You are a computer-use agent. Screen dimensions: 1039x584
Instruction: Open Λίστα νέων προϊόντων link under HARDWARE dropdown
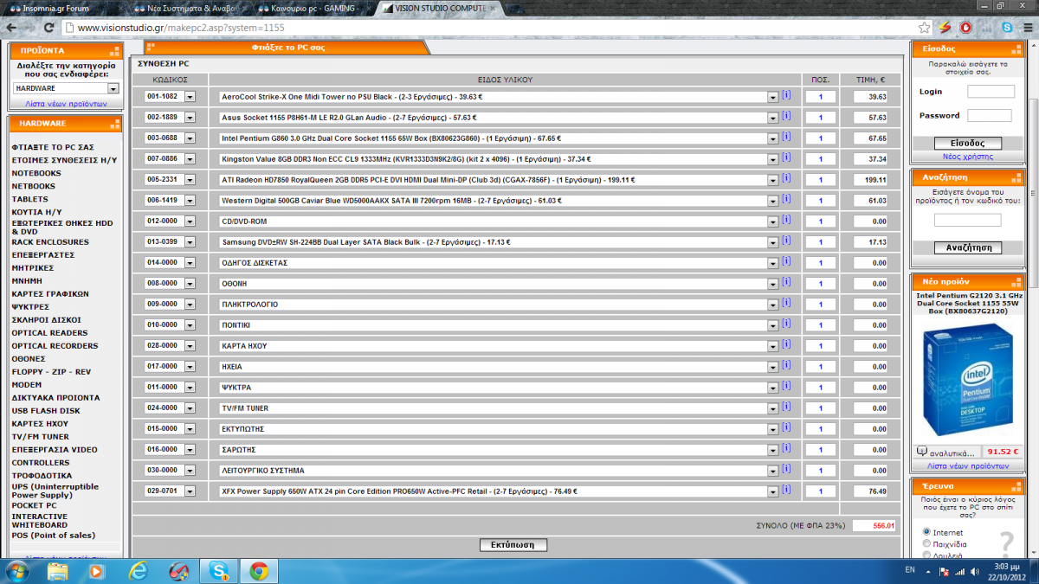66,103
